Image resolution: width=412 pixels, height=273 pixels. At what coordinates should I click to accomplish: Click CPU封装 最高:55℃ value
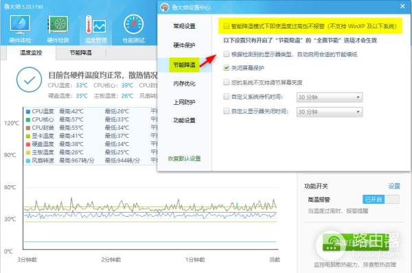coord(71,128)
